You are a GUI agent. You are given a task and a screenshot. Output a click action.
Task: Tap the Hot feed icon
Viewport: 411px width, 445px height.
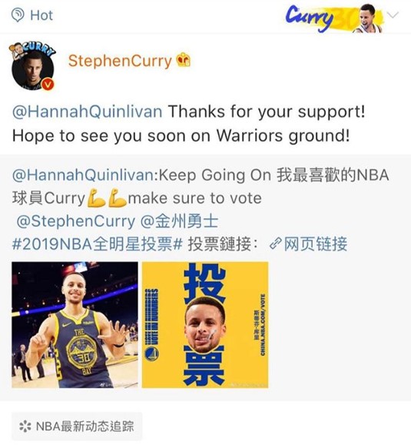[x=18, y=15]
